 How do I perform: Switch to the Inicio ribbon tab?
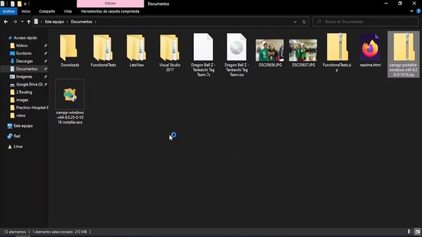pos(26,11)
